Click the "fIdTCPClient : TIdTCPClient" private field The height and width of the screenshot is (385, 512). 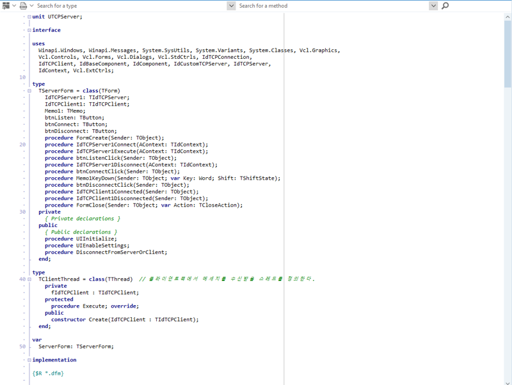coord(95,293)
